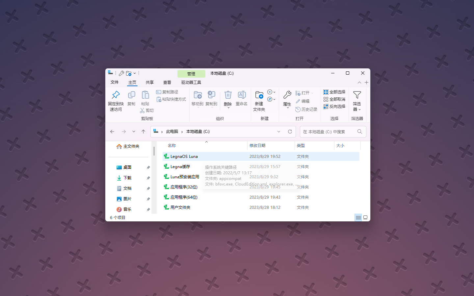Collapse the ribbon with the up chevron
Image resolution: width=474 pixels, height=296 pixels.
click(359, 83)
